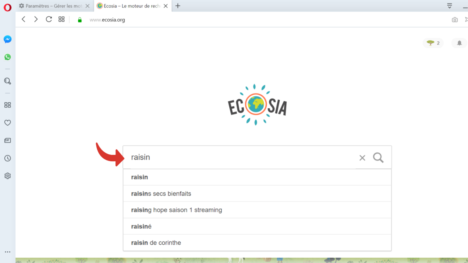Screen dimensions: 468x263
Task: Open personal news icon in sidebar
Action: pyautogui.click(x=7, y=140)
